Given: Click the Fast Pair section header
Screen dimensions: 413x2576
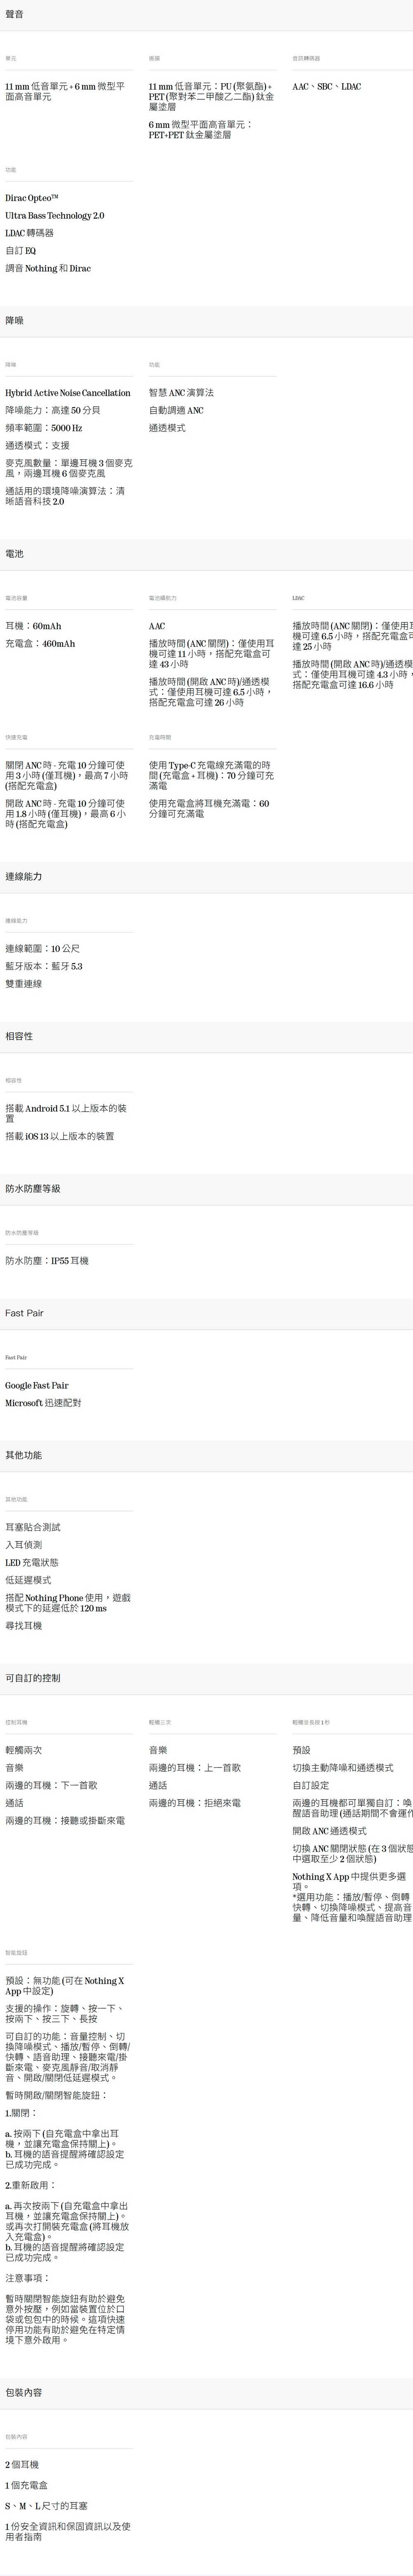Looking at the screenshot, I should (x=24, y=1312).
